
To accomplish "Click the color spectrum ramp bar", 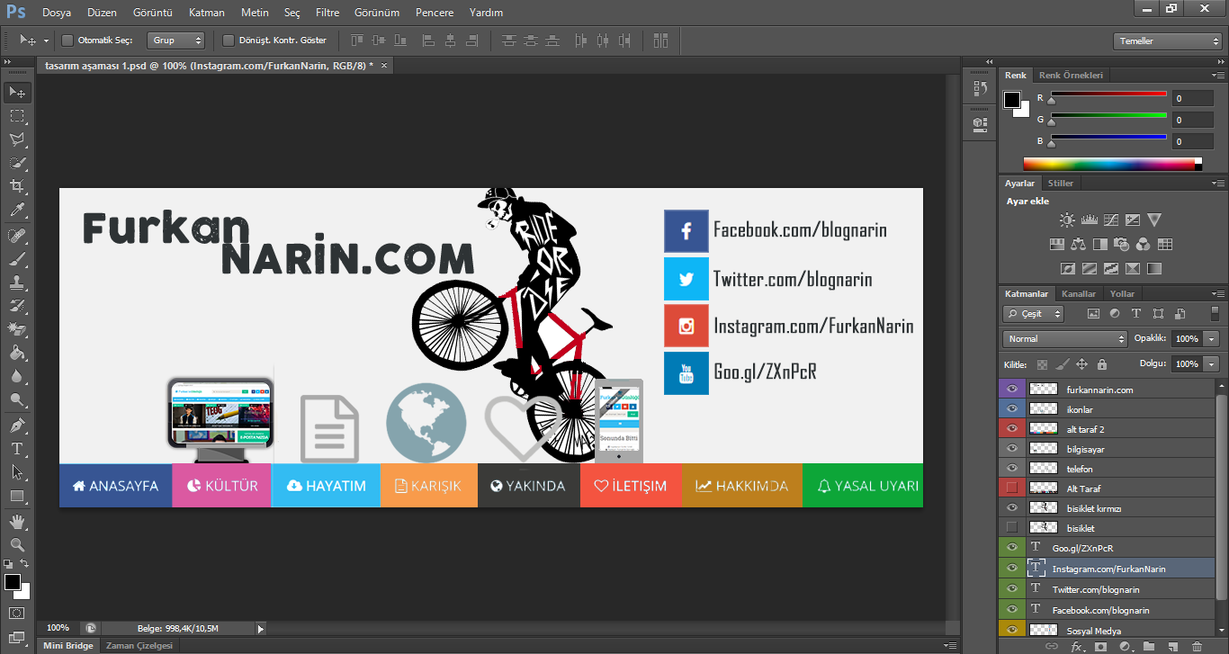I will point(1113,164).
